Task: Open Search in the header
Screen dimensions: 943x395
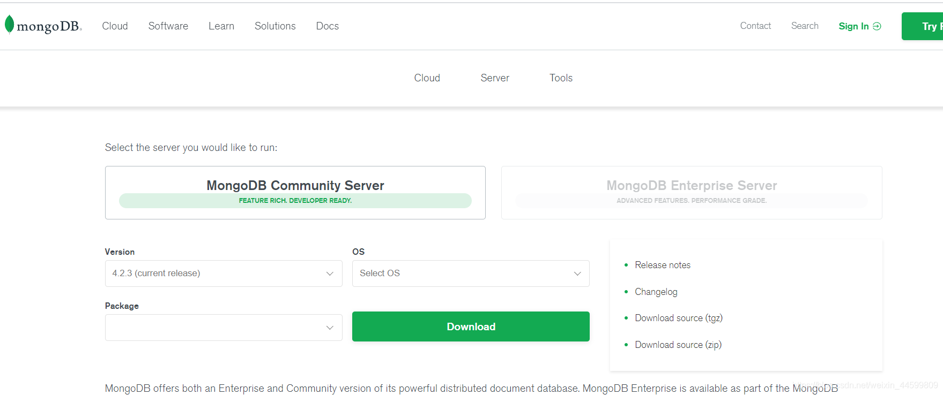Action: pyautogui.click(x=805, y=26)
